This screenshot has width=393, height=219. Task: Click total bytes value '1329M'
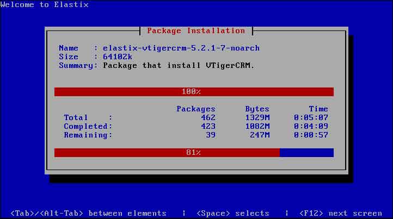[x=257, y=117]
